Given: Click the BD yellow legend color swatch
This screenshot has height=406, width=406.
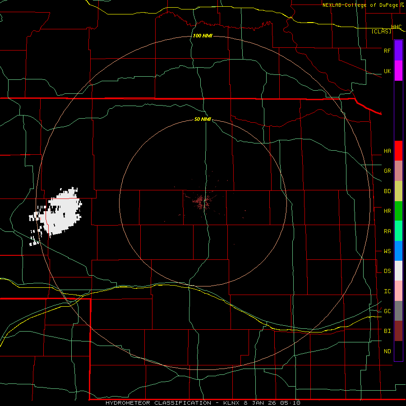Looking at the screenshot, I should point(398,191).
